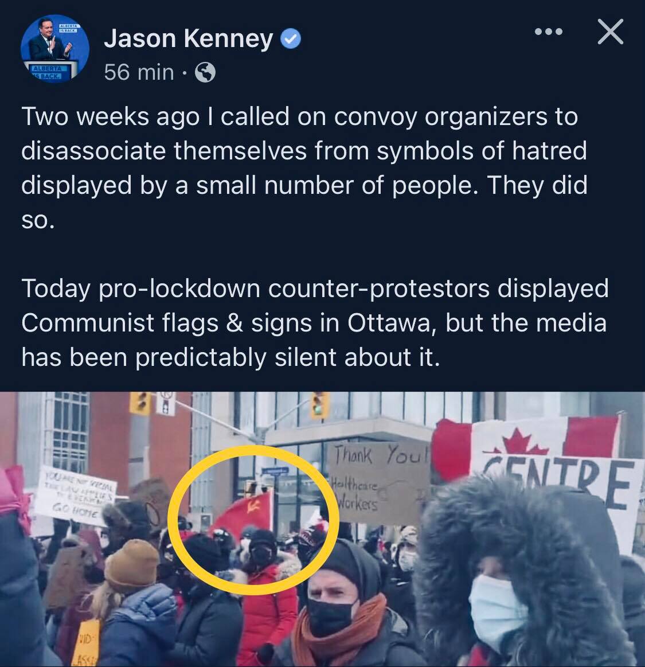Image resolution: width=645 pixels, height=667 pixels.
Task: Click the Jason Kenney name link
Action: pos(189,38)
